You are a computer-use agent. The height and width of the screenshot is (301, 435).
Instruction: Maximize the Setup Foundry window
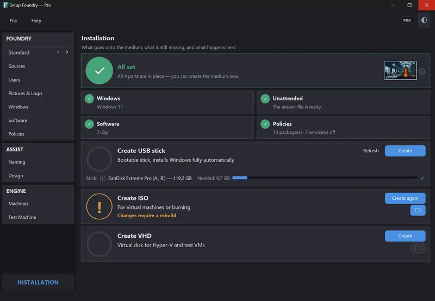(x=409, y=5)
